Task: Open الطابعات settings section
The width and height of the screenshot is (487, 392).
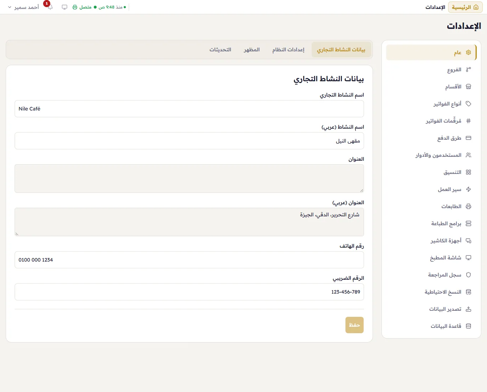Action: [x=431, y=206]
